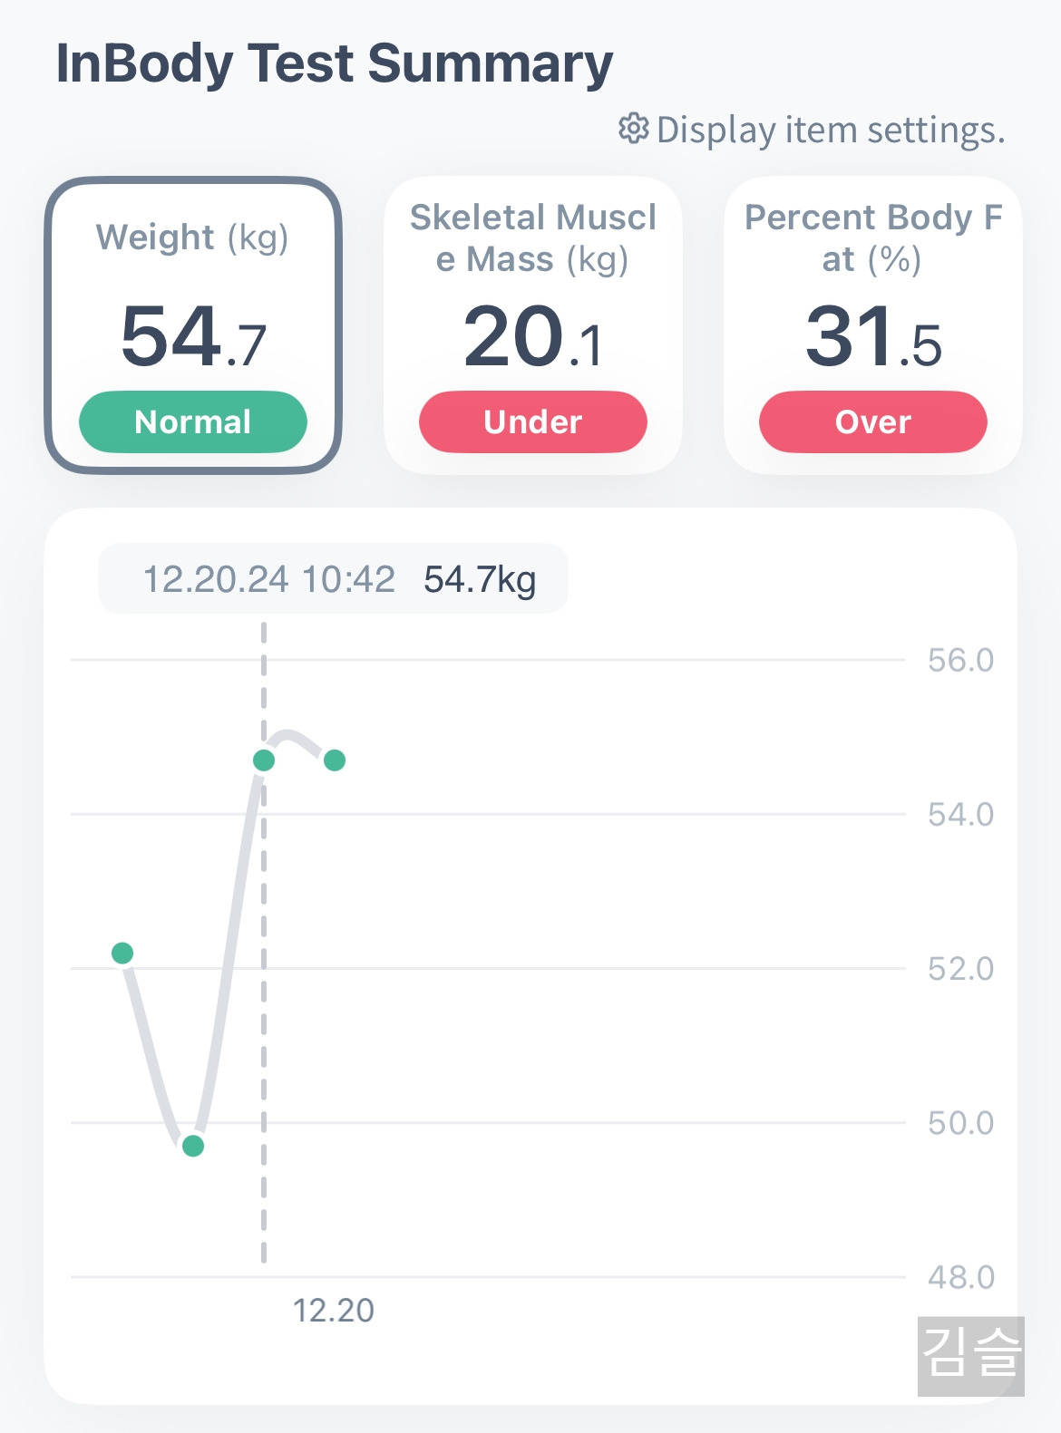Select the first data point on the chart
Viewport: 1061px width, 1433px height.
[x=122, y=953]
